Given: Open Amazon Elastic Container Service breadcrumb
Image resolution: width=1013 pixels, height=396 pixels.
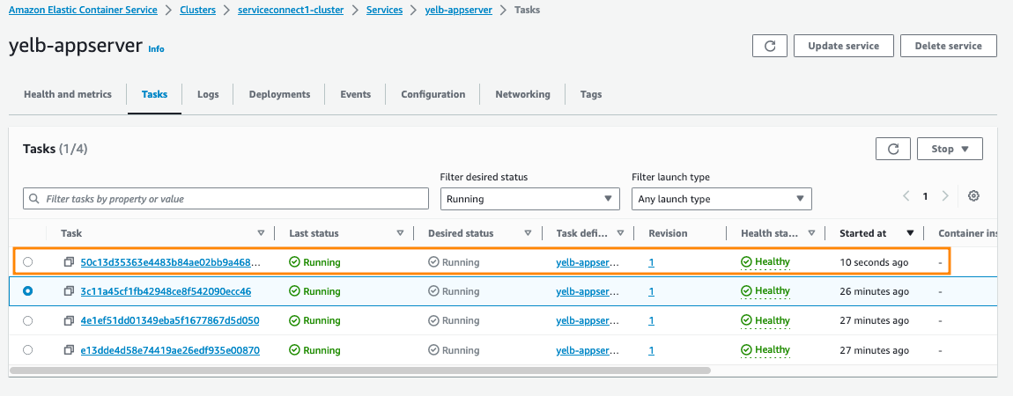Looking at the screenshot, I should coord(84,11).
